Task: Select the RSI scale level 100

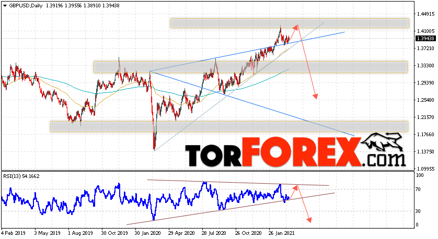Action: 420,175
